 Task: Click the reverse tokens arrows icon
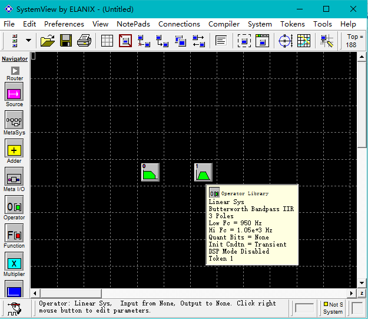coord(198,41)
